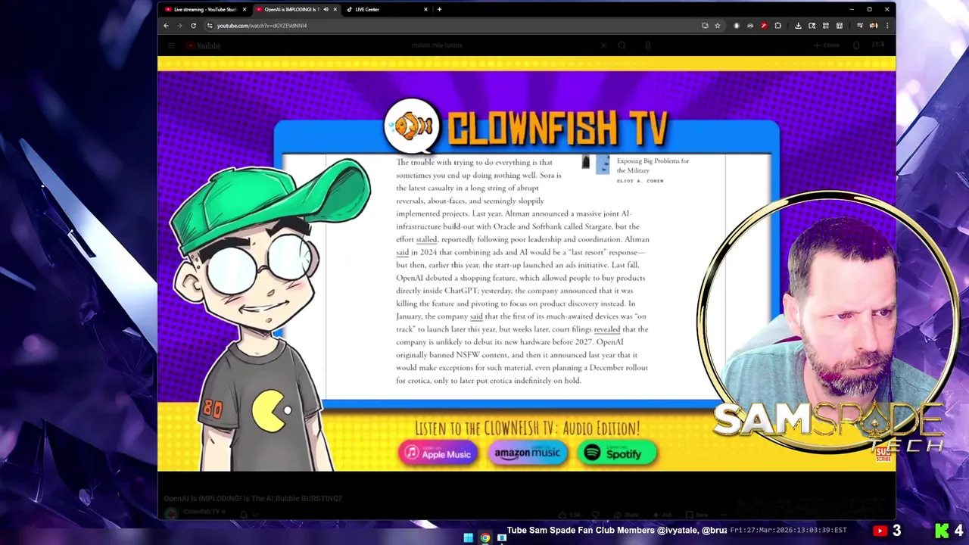Click the Spotify badge in video
969x545 pixels.
[x=617, y=453]
